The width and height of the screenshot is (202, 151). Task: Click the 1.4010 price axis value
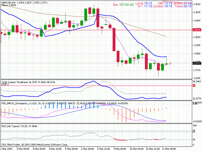197,37
